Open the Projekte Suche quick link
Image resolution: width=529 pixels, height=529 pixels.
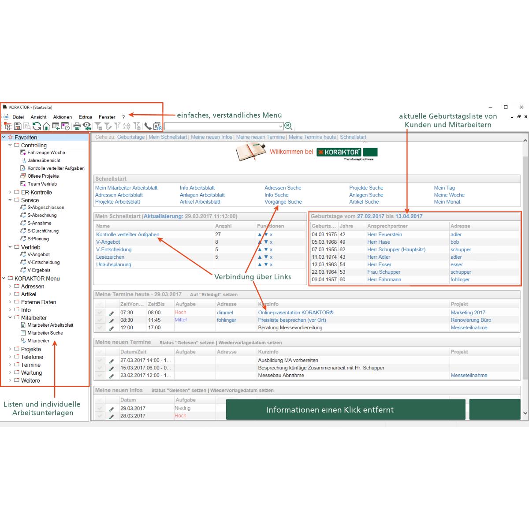(366, 188)
